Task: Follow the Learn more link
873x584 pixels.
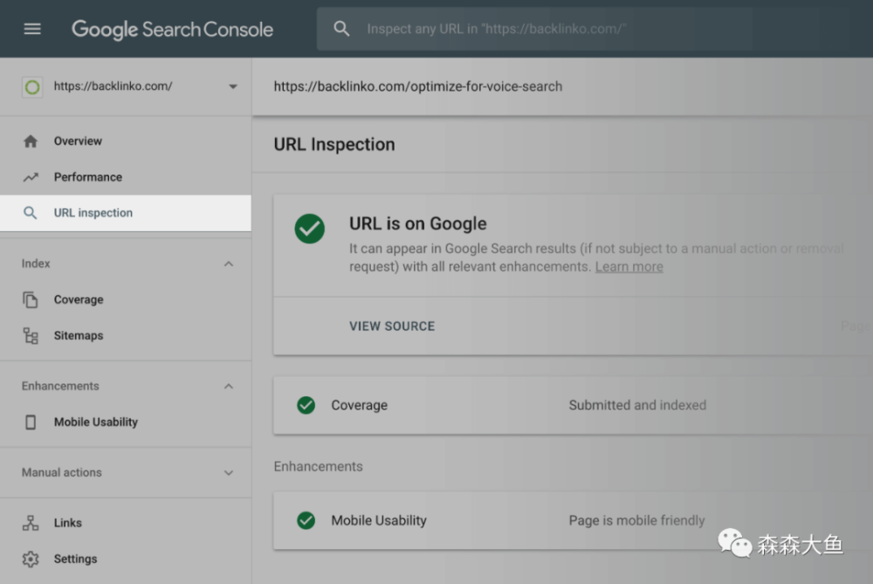Action: (629, 267)
